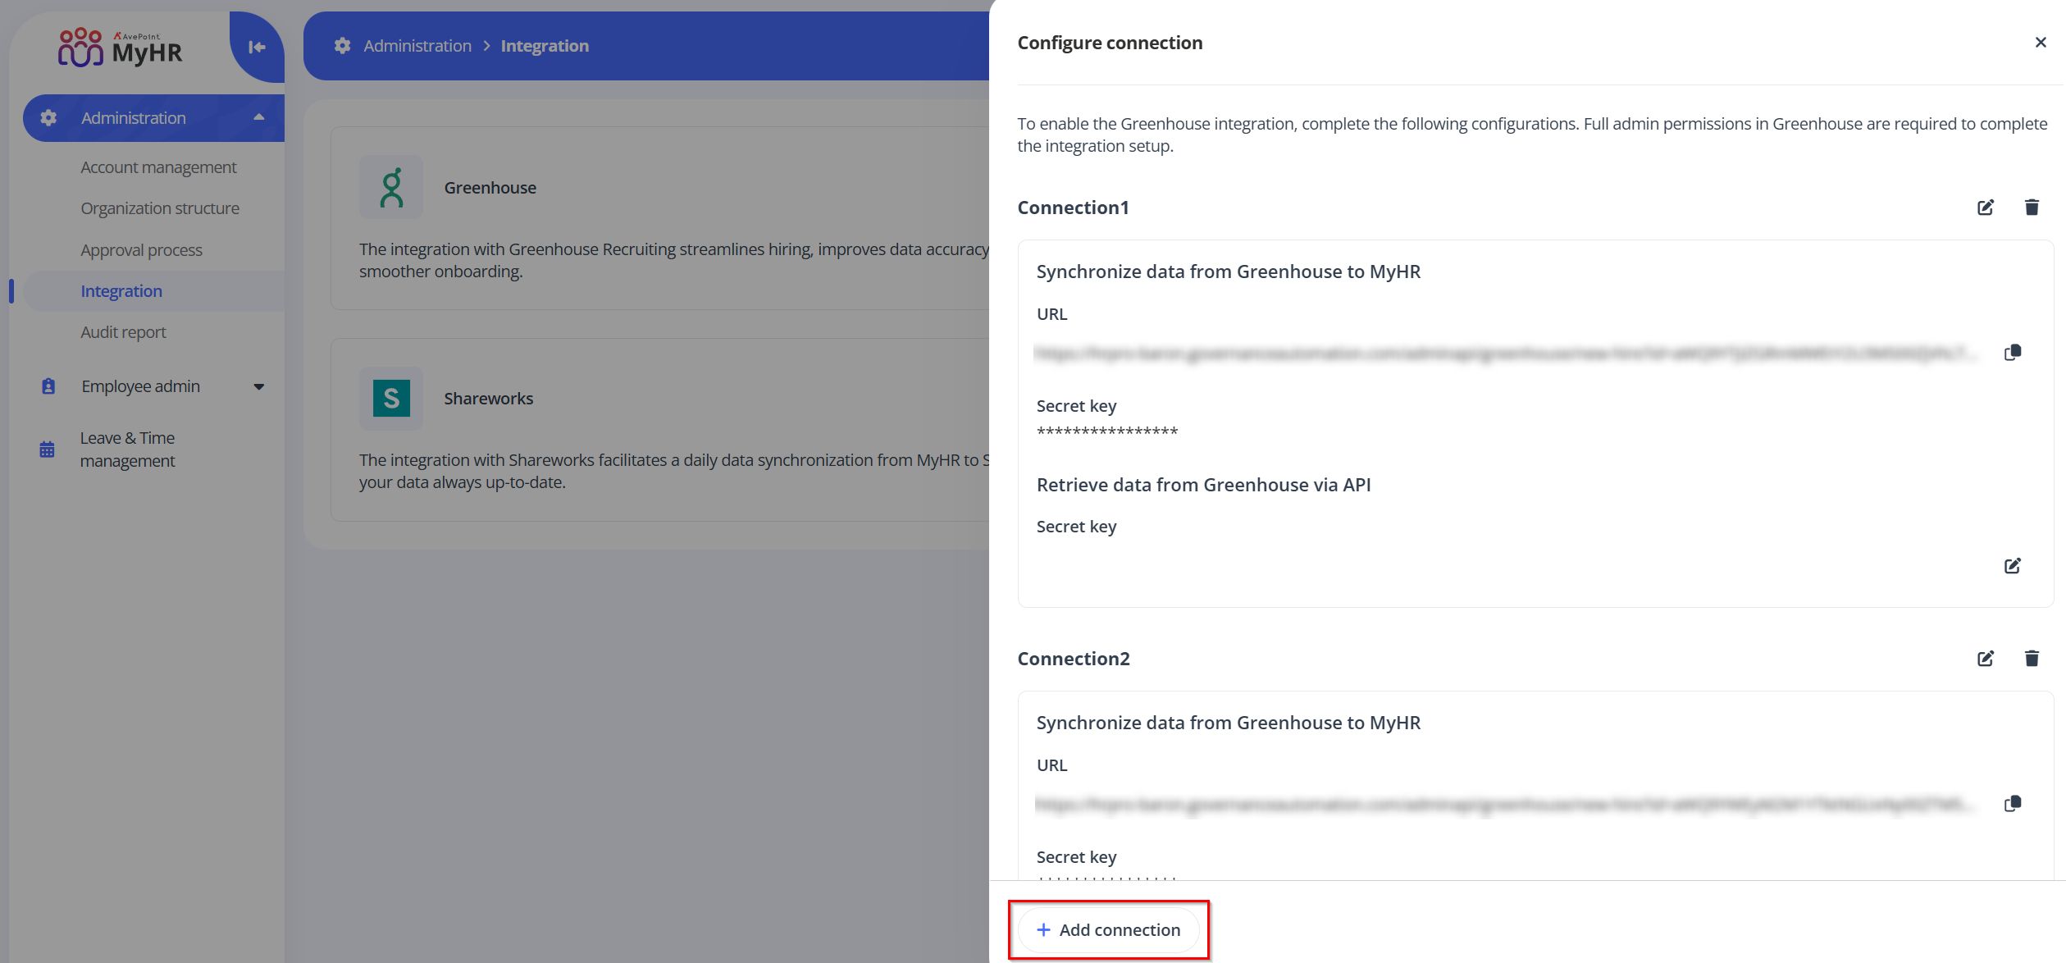
Task: Click the Greenhouse logo icon
Action: point(391,188)
